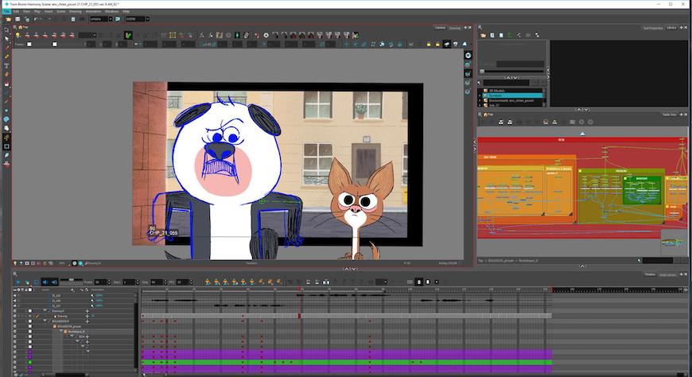
Task: Collapse the Bouledque_6 layer group in Timeline
Action: click(x=61, y=332)
